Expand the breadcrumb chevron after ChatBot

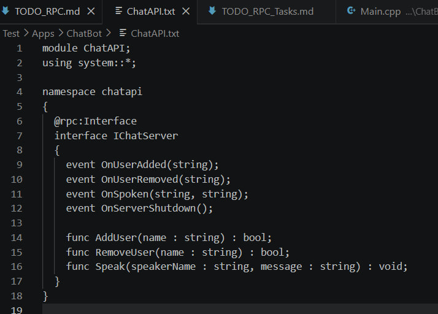109,33
